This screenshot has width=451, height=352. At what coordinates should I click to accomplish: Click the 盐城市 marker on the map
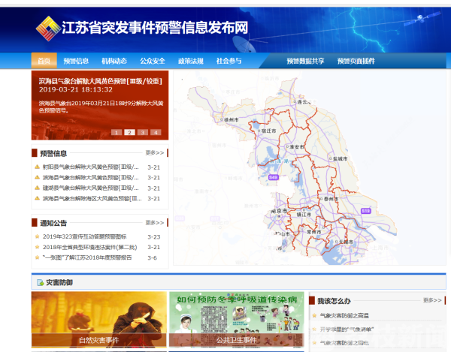coord(340,158)
